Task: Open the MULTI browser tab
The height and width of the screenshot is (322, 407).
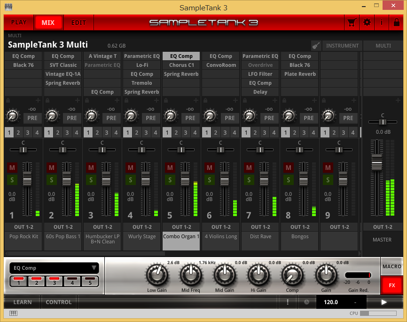Action: click(x=383, y=46)
